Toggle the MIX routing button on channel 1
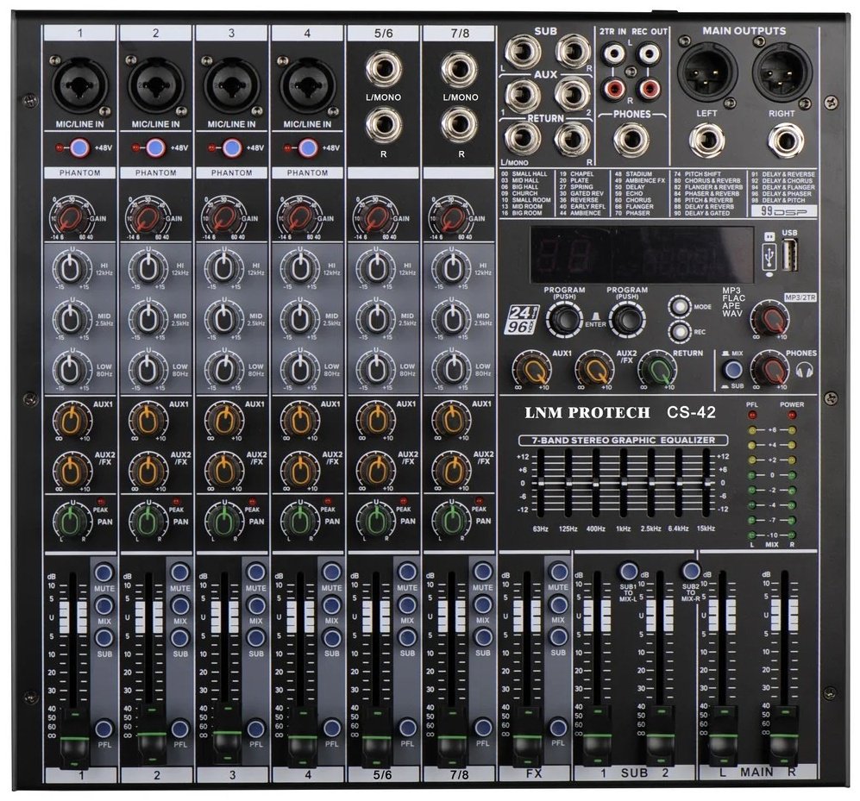 click(104, 605)
